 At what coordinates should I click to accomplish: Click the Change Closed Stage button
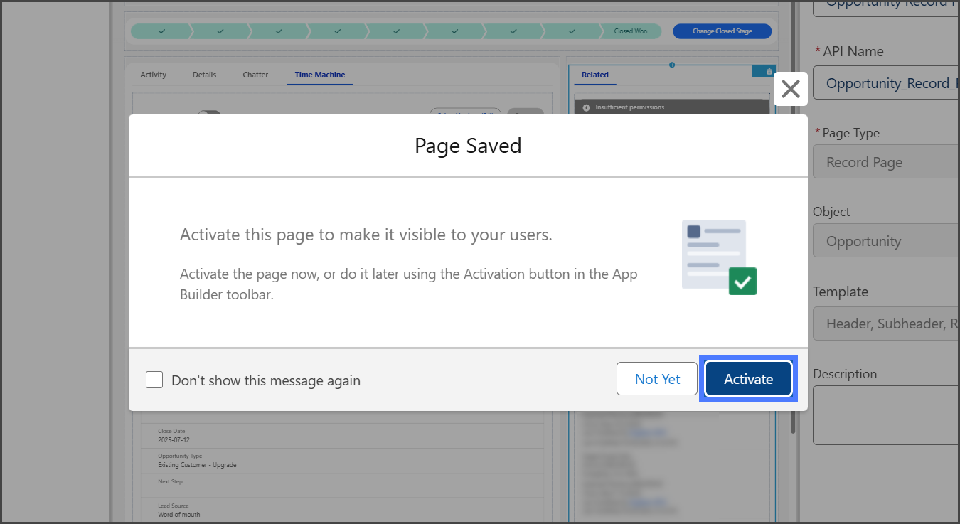point(722,31)
